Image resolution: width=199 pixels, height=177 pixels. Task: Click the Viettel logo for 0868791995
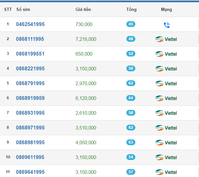tap(166, 84)
